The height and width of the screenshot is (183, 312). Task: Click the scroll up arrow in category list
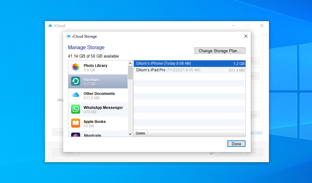130,63
